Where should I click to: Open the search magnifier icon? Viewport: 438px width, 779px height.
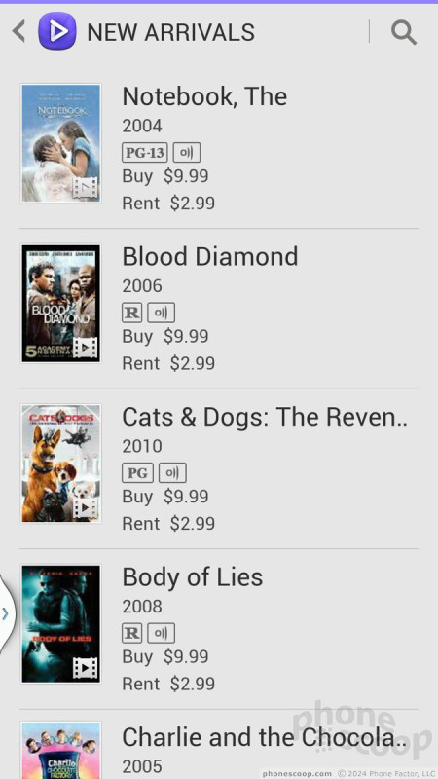point(403,32)
